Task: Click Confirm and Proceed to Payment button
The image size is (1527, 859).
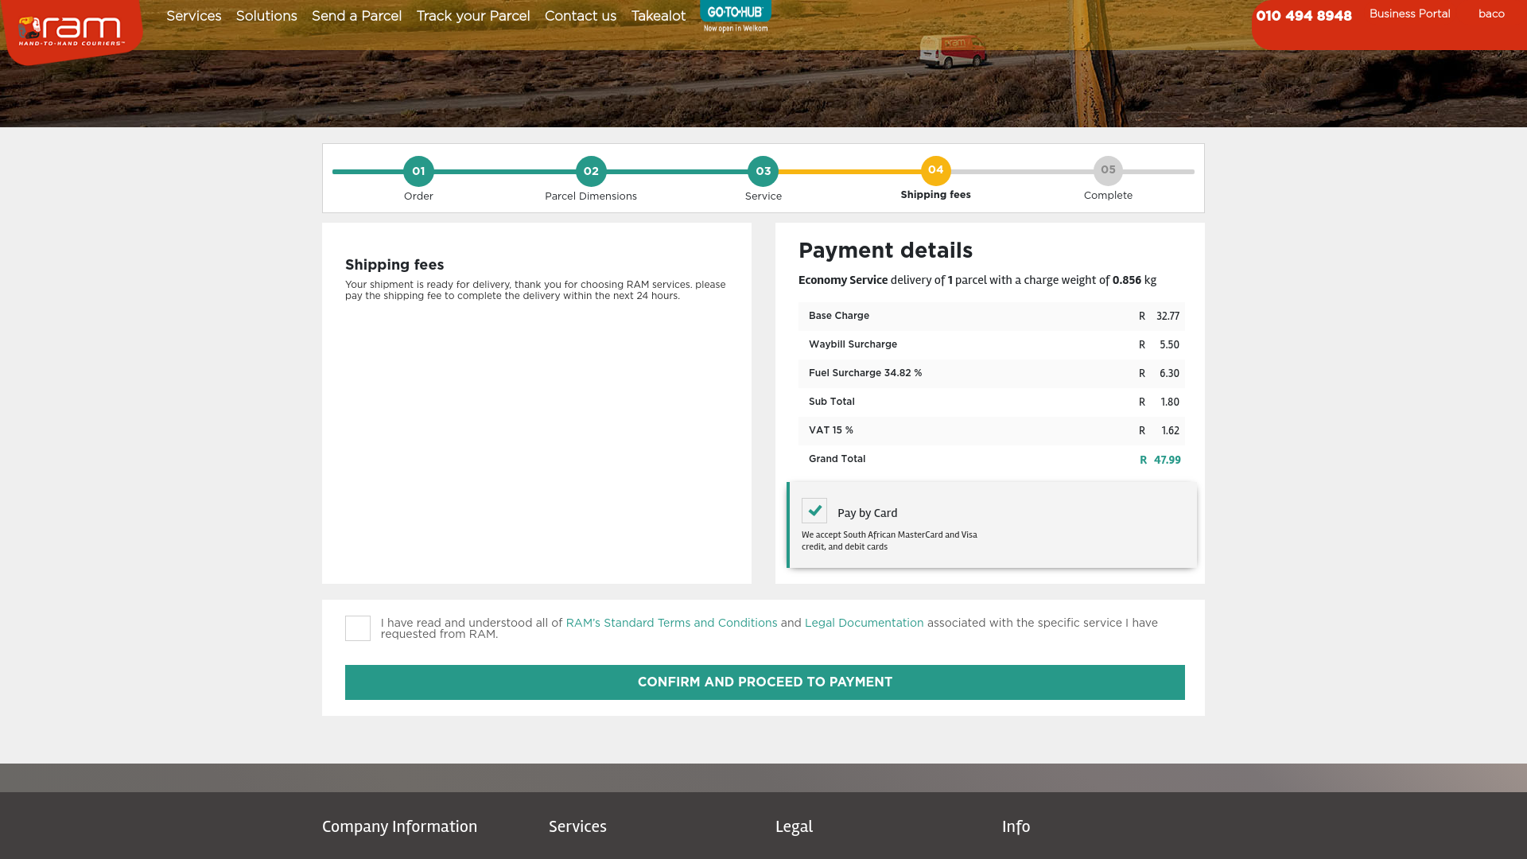Action: 765,682
